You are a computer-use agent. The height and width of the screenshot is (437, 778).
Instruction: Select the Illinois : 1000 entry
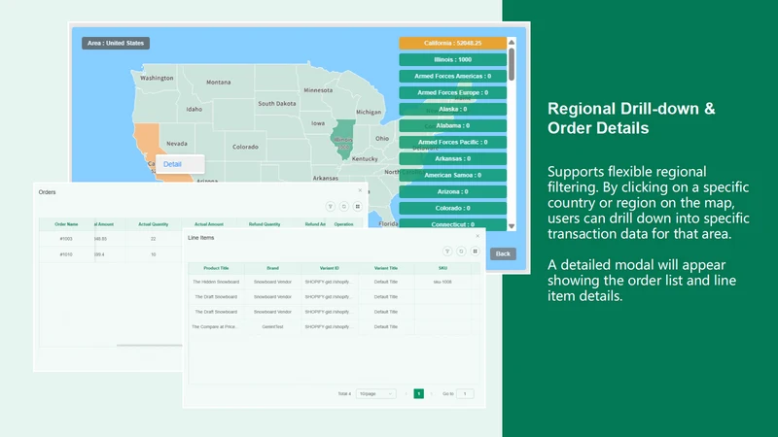[452, 59]
